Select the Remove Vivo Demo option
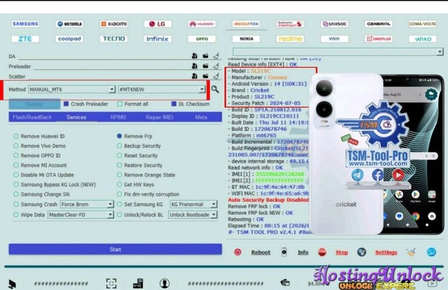 (40, 146)
